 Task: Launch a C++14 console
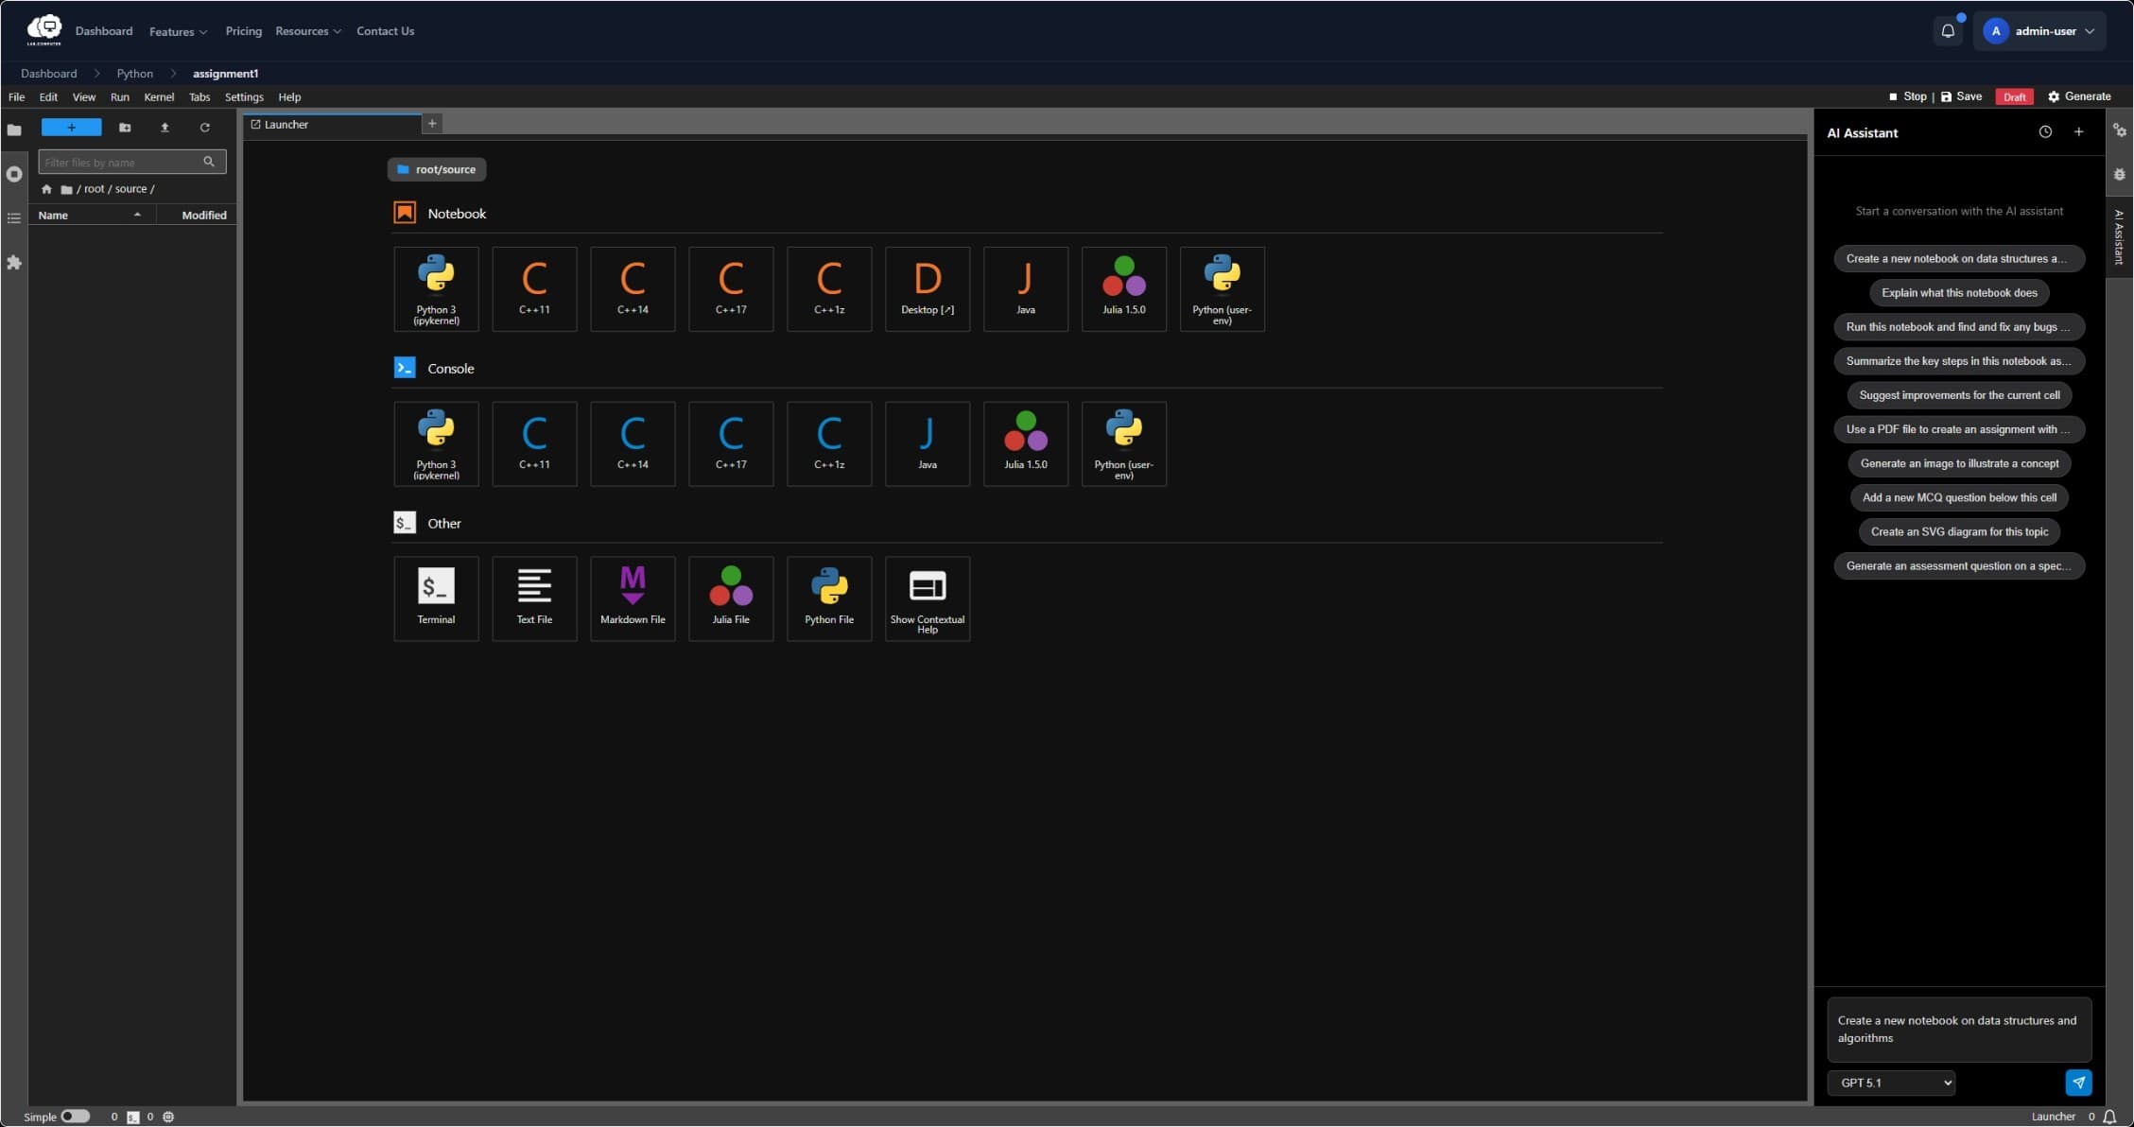[633, 444]
